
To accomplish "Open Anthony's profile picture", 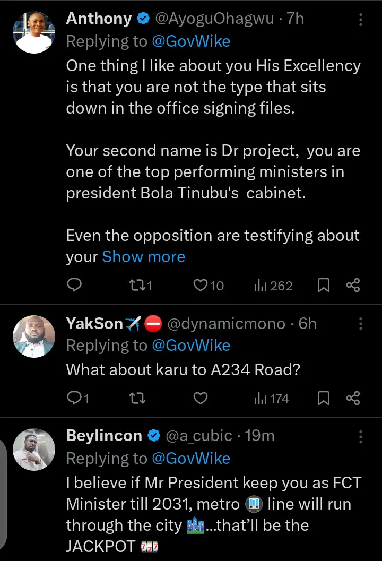I will pyautogui.click(x=34, y=32).
